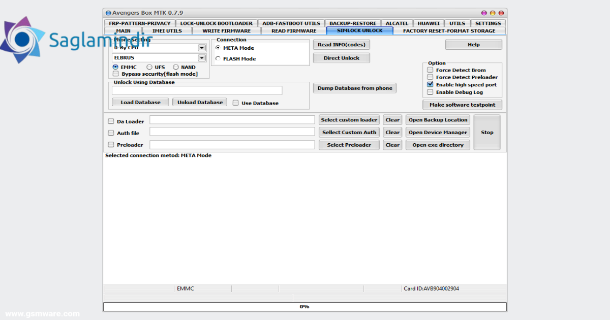Viewport: 610px width, 320px height.
Task: Click the Direct Unlock button
Action: click(x=342, y=58)
